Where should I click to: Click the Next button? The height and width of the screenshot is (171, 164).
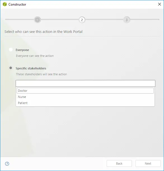(148, 163)
